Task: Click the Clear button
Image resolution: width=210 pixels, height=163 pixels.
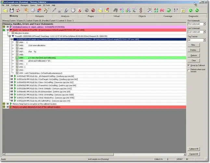Action: 194,61
